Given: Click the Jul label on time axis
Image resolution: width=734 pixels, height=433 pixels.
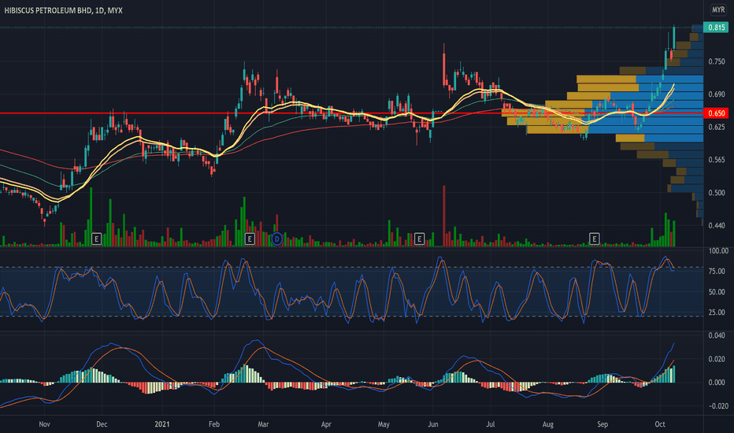Looking at the screenshot, I should 490,424.
